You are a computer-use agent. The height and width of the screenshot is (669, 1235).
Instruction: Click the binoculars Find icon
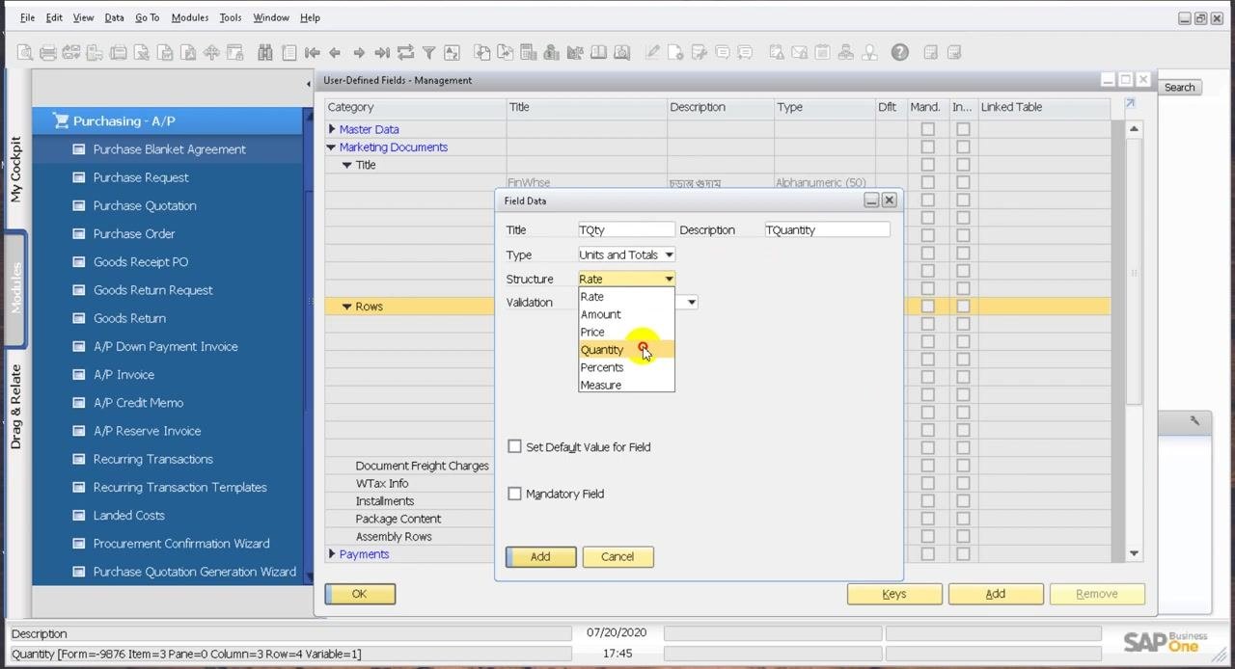265,53
